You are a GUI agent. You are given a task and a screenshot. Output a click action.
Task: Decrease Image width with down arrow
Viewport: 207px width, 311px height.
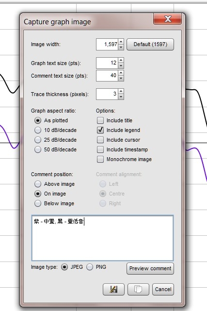click(121, 47)
